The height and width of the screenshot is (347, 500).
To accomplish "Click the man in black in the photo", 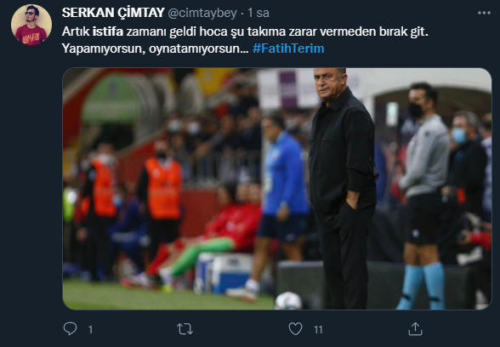I will 343,188.
